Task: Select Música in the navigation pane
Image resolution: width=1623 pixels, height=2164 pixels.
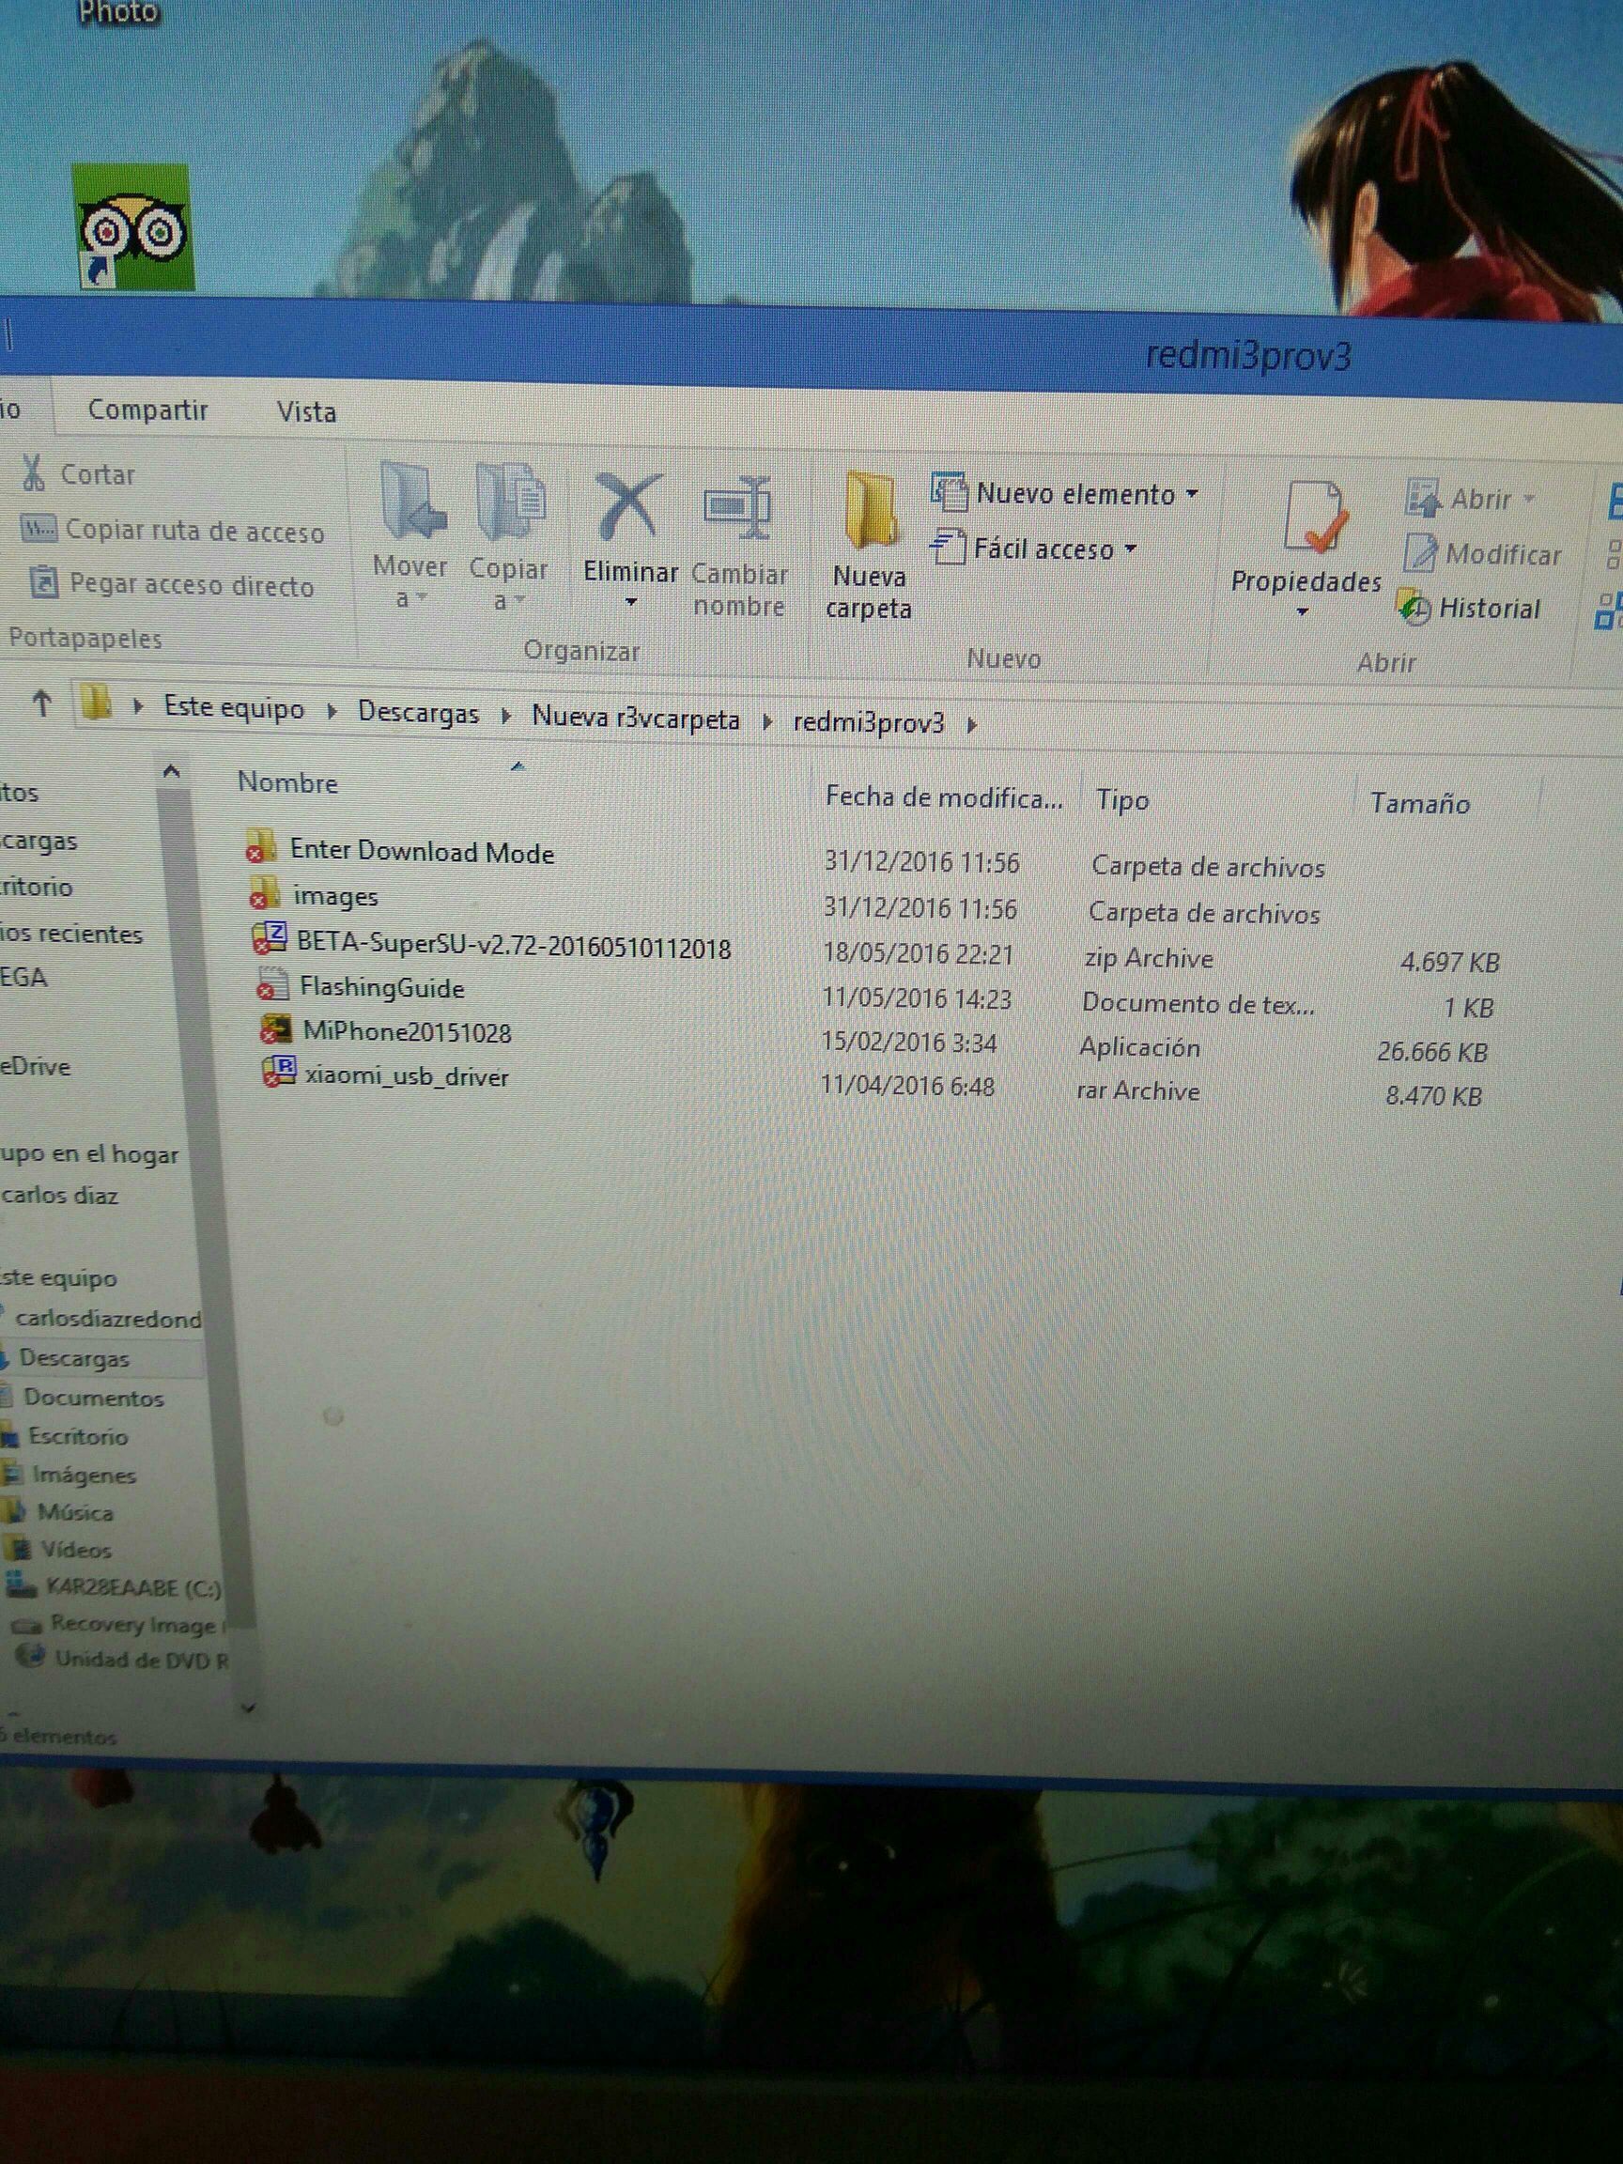Action: [75, 1512]
